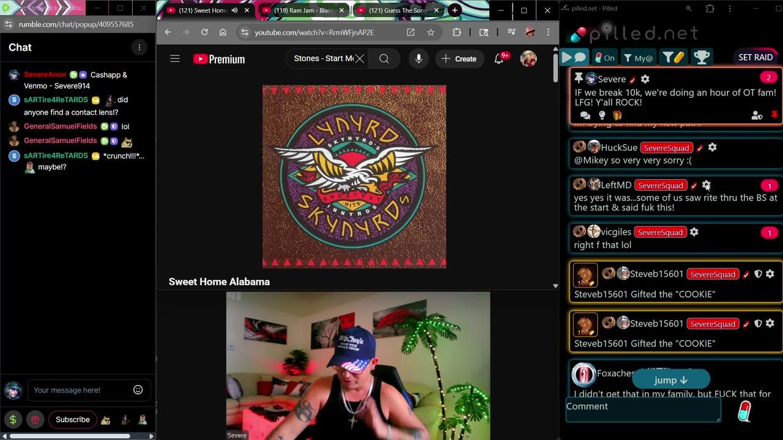Close the Guess The Song tab
The image size is (783, 440).
click(x=436, y=10)
